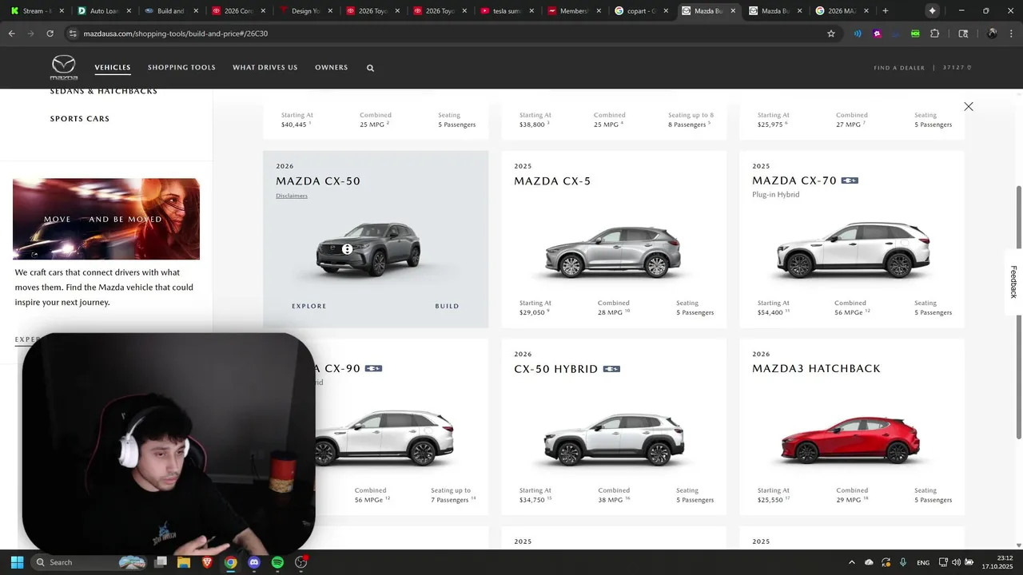1023x575 pixels.
Task: Click the MAZDA CX-5 title
Action: [x=552, y=181]
